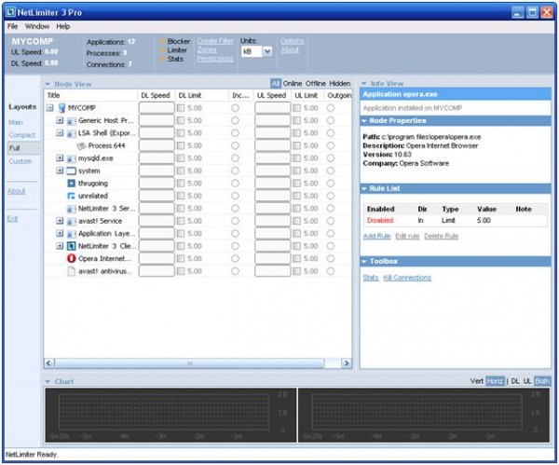Enable DL Limit checkbox for MYCOMP
This screenshot has width=559, height=465.
(x=181, y=108)
